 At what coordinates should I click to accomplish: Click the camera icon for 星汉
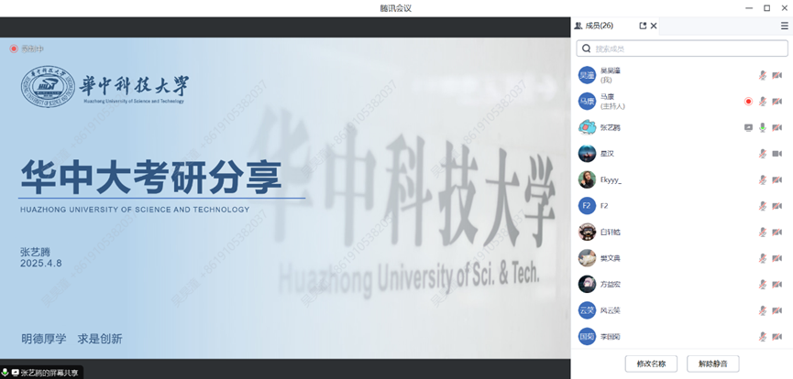point(776,154)
